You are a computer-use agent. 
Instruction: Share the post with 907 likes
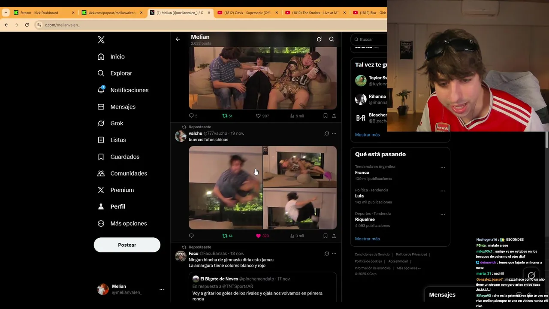[x=334, y=116]
